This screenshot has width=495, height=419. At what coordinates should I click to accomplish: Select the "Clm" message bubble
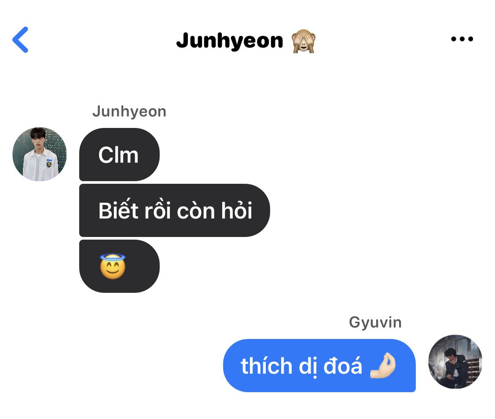tap(119, 155)
